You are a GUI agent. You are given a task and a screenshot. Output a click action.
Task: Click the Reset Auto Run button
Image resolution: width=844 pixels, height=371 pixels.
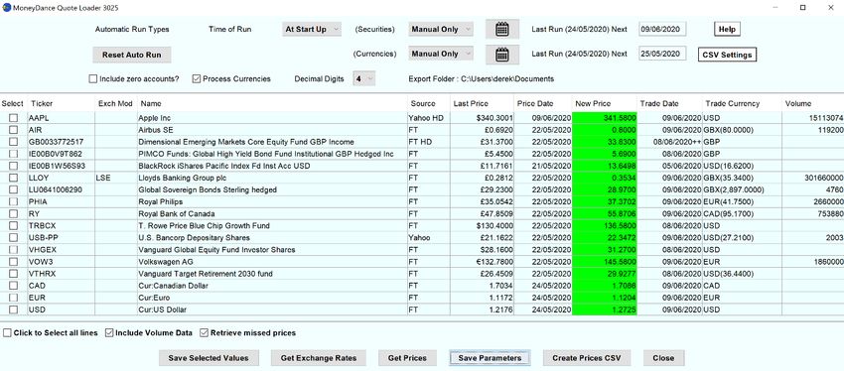pos(132,55)
